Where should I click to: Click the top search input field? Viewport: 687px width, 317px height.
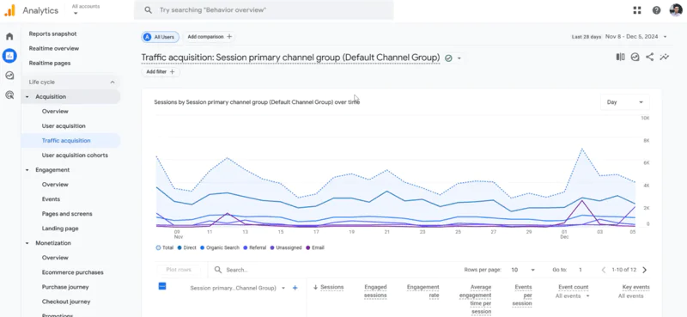click(x=264, y=10)
